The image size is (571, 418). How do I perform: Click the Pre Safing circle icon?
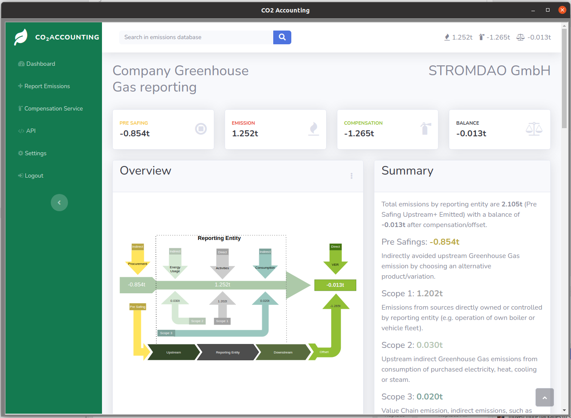[x=201, y=129]
